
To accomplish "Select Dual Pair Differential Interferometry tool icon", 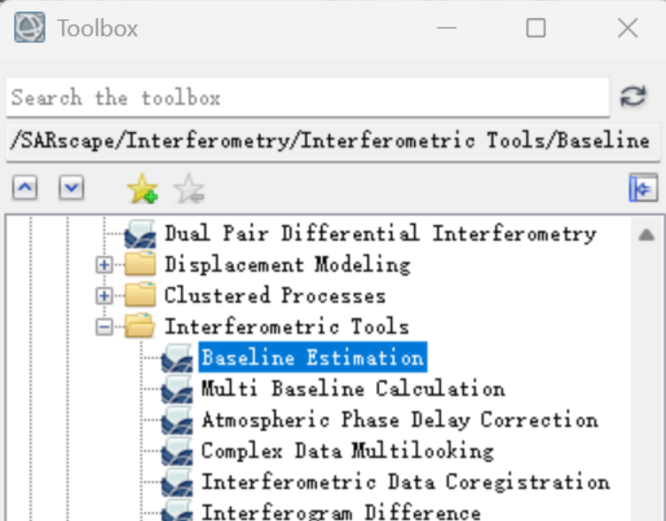I will click(140, 234).
